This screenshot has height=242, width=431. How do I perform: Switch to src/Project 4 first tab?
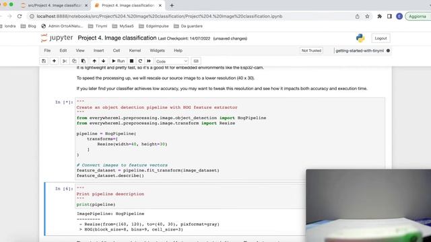55,5
